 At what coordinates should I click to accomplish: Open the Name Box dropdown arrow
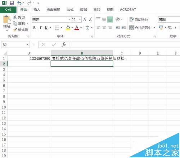(27, 45)
